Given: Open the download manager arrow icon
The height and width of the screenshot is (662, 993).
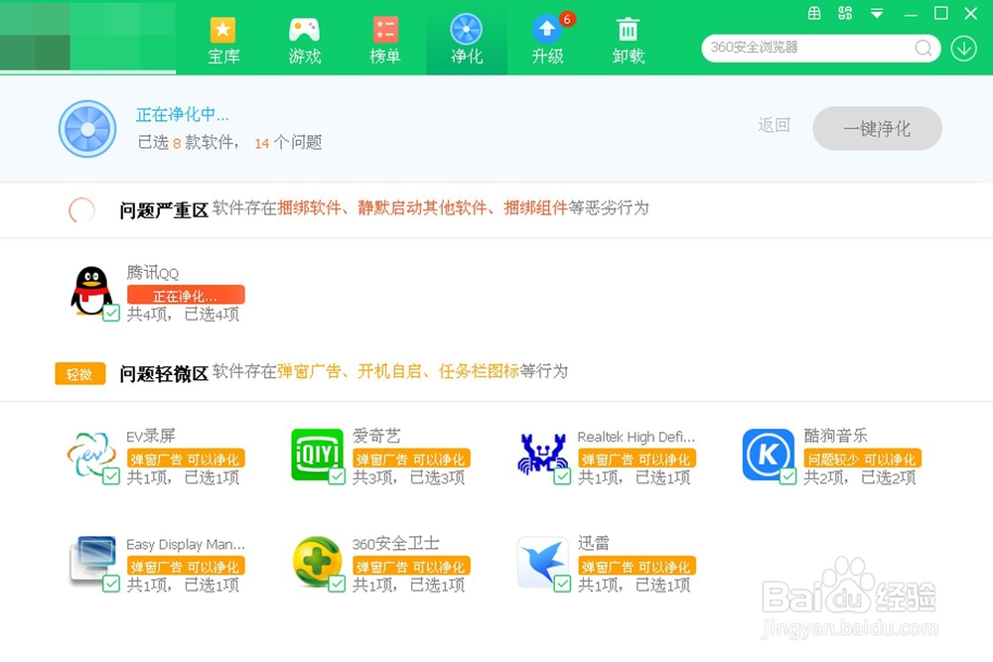Looking at the screenshot, I should coord(962,48).
